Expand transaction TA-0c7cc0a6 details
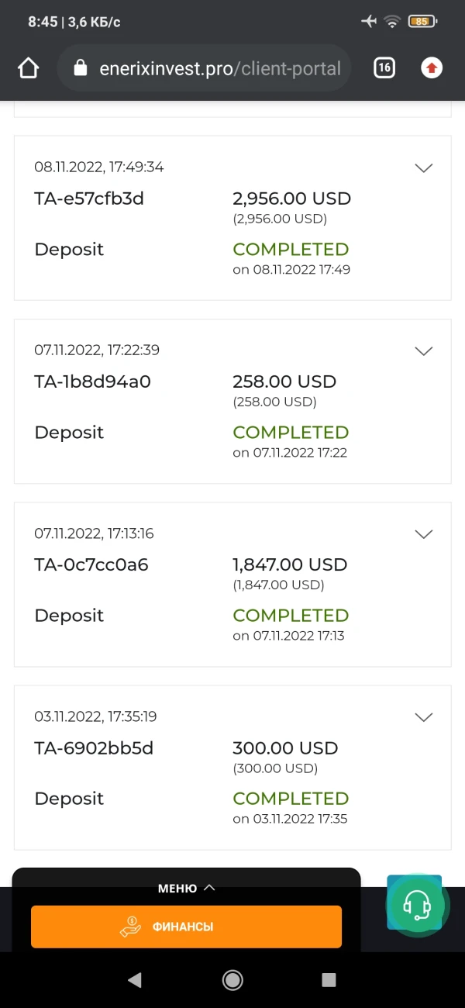The width and height of the screenshot is (465, 1008). tap(423, 533)
